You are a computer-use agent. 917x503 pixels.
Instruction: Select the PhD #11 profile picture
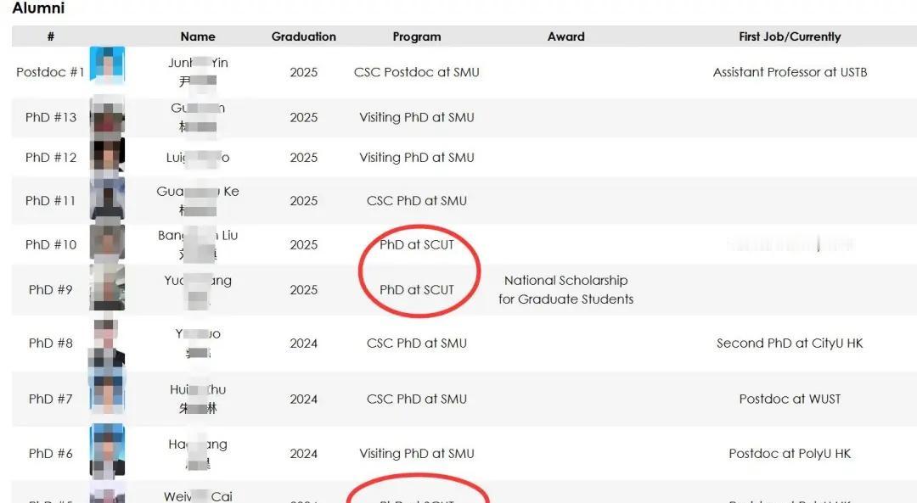pyautogui.click(x=107, y=199)
